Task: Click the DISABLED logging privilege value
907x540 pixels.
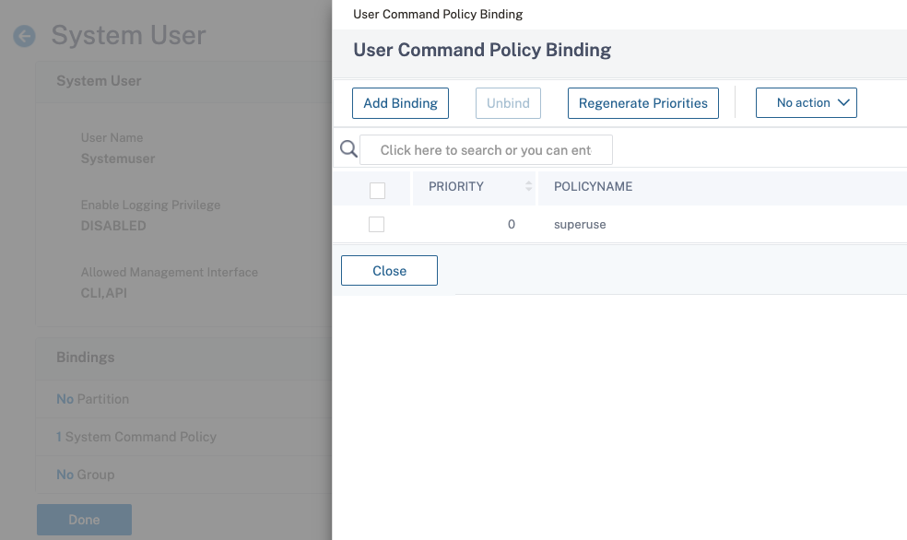Action: [x=113, y=226]
